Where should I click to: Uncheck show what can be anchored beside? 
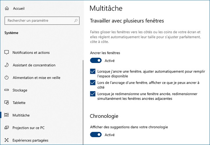pyautogui.click(x=93, y=83)
